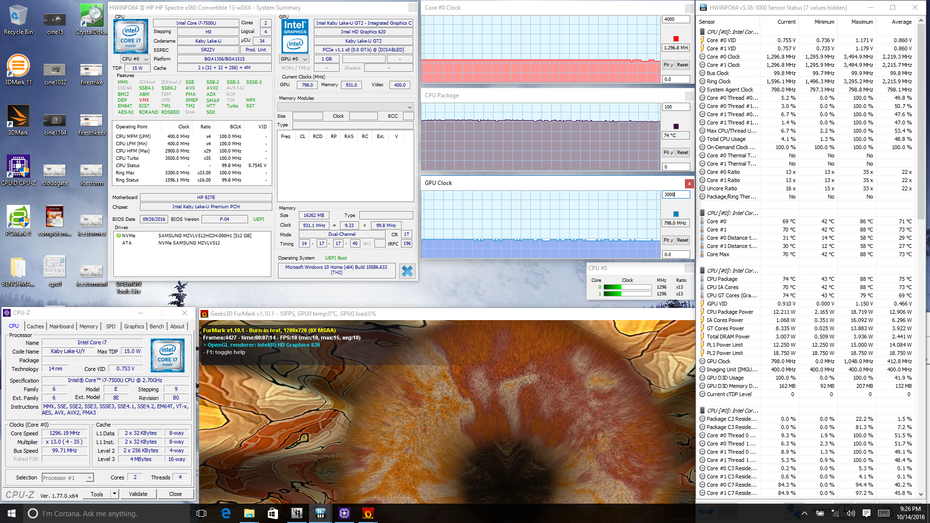Click Reset on the GPU Clock graph
Image resolution: width=930 pixels, height=523 pixels.
coord(682,240)
